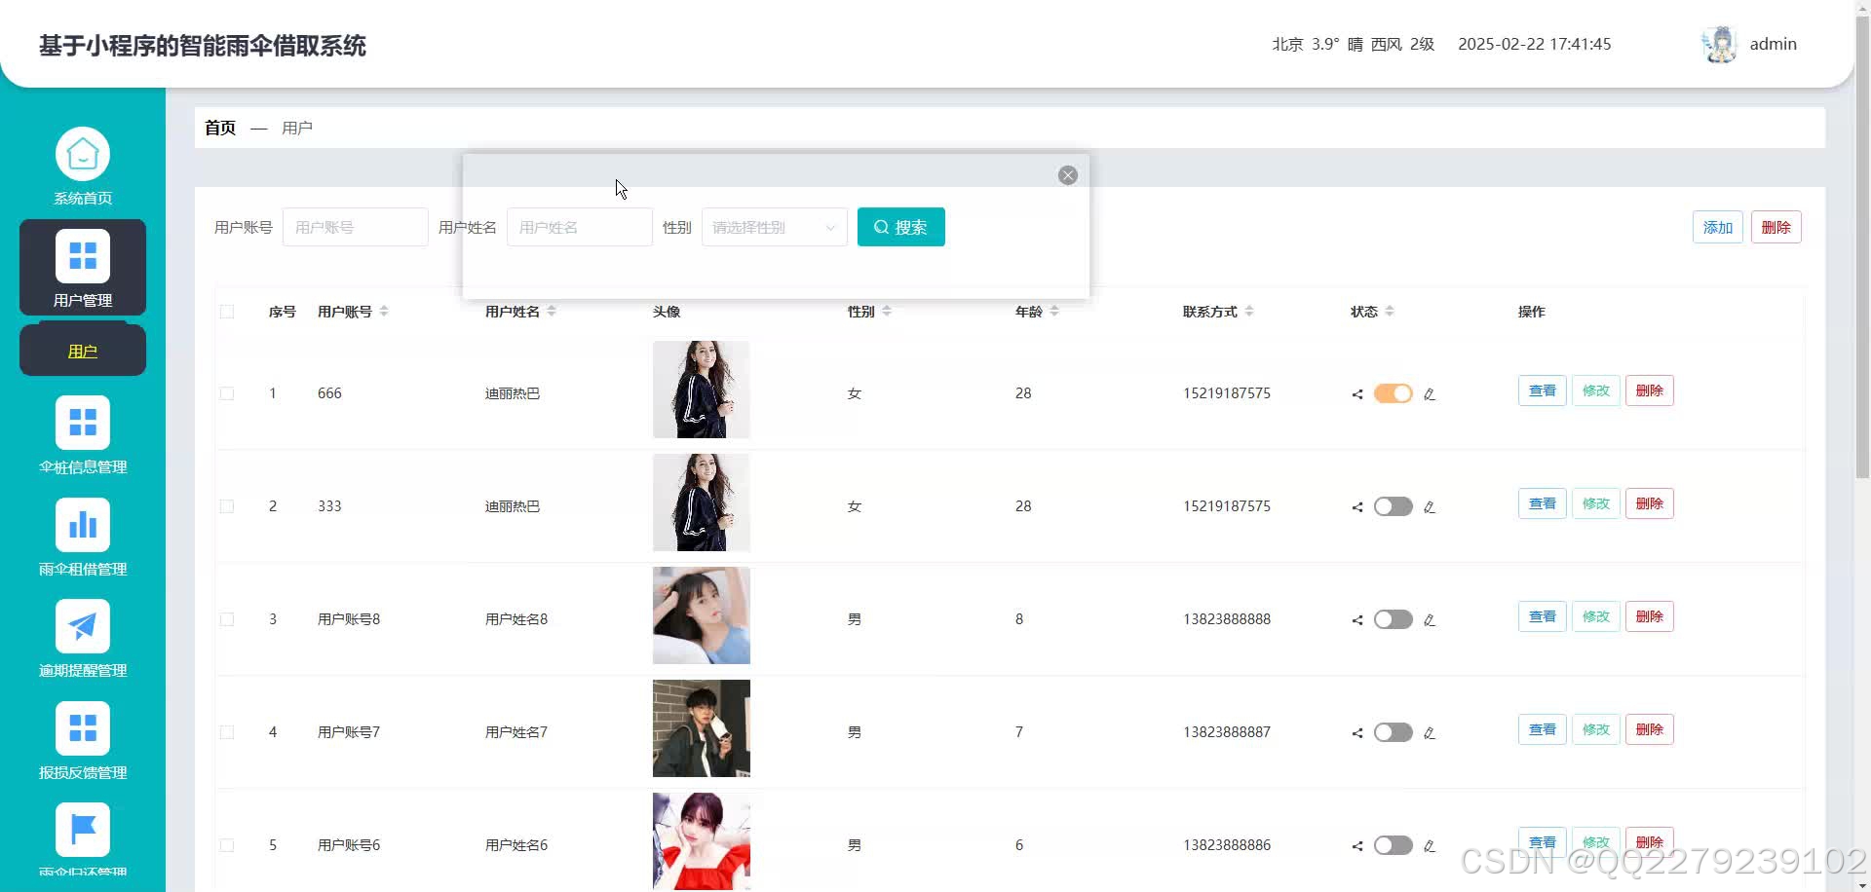Screen dimensions: 1871x892
Task: Open 伞桩信息管理 in the sidebar
Action: pyautogui.click(x=82, y=432)
